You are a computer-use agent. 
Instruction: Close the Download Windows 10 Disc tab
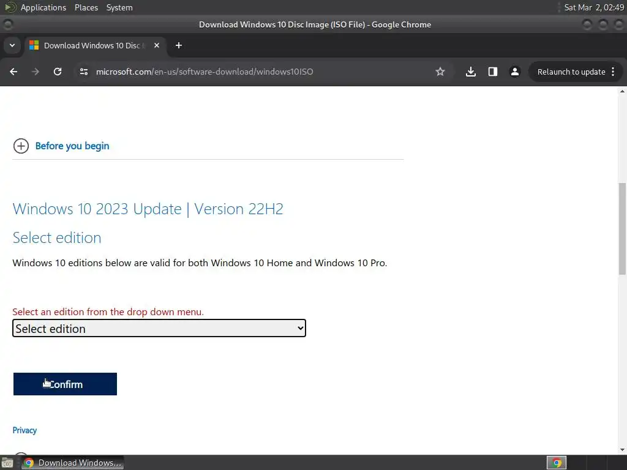tap(157, 45)
